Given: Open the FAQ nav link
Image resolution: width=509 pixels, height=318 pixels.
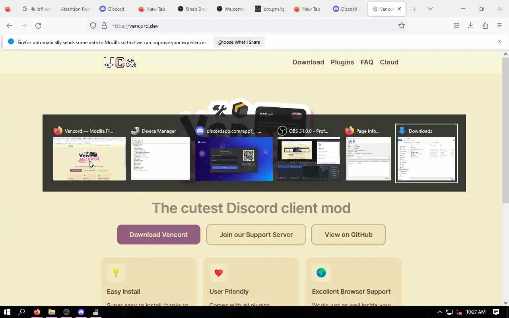Looking at the screenshot, I should 367,62.
